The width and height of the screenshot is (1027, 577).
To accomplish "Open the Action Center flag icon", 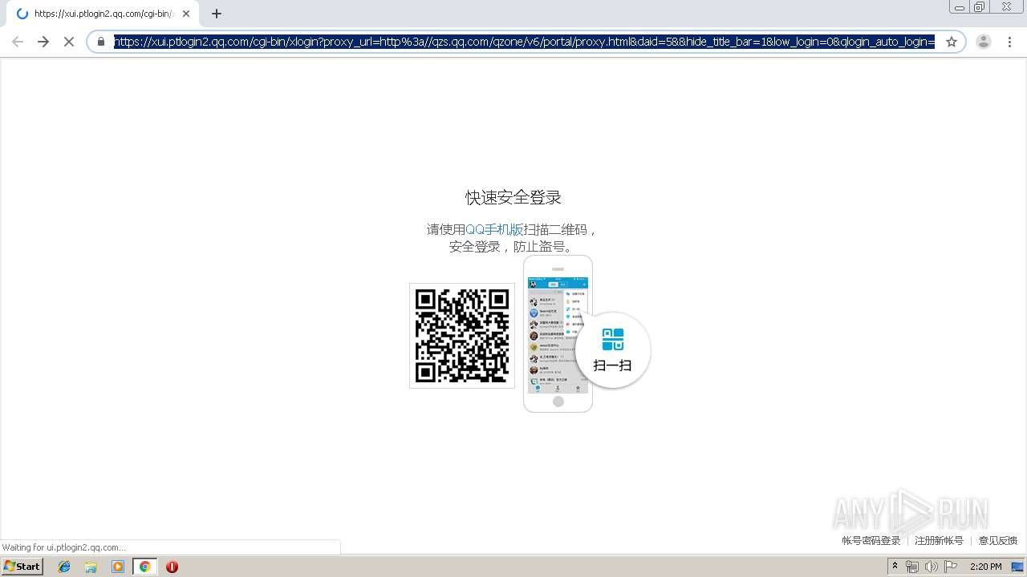I will click(950, 567).
